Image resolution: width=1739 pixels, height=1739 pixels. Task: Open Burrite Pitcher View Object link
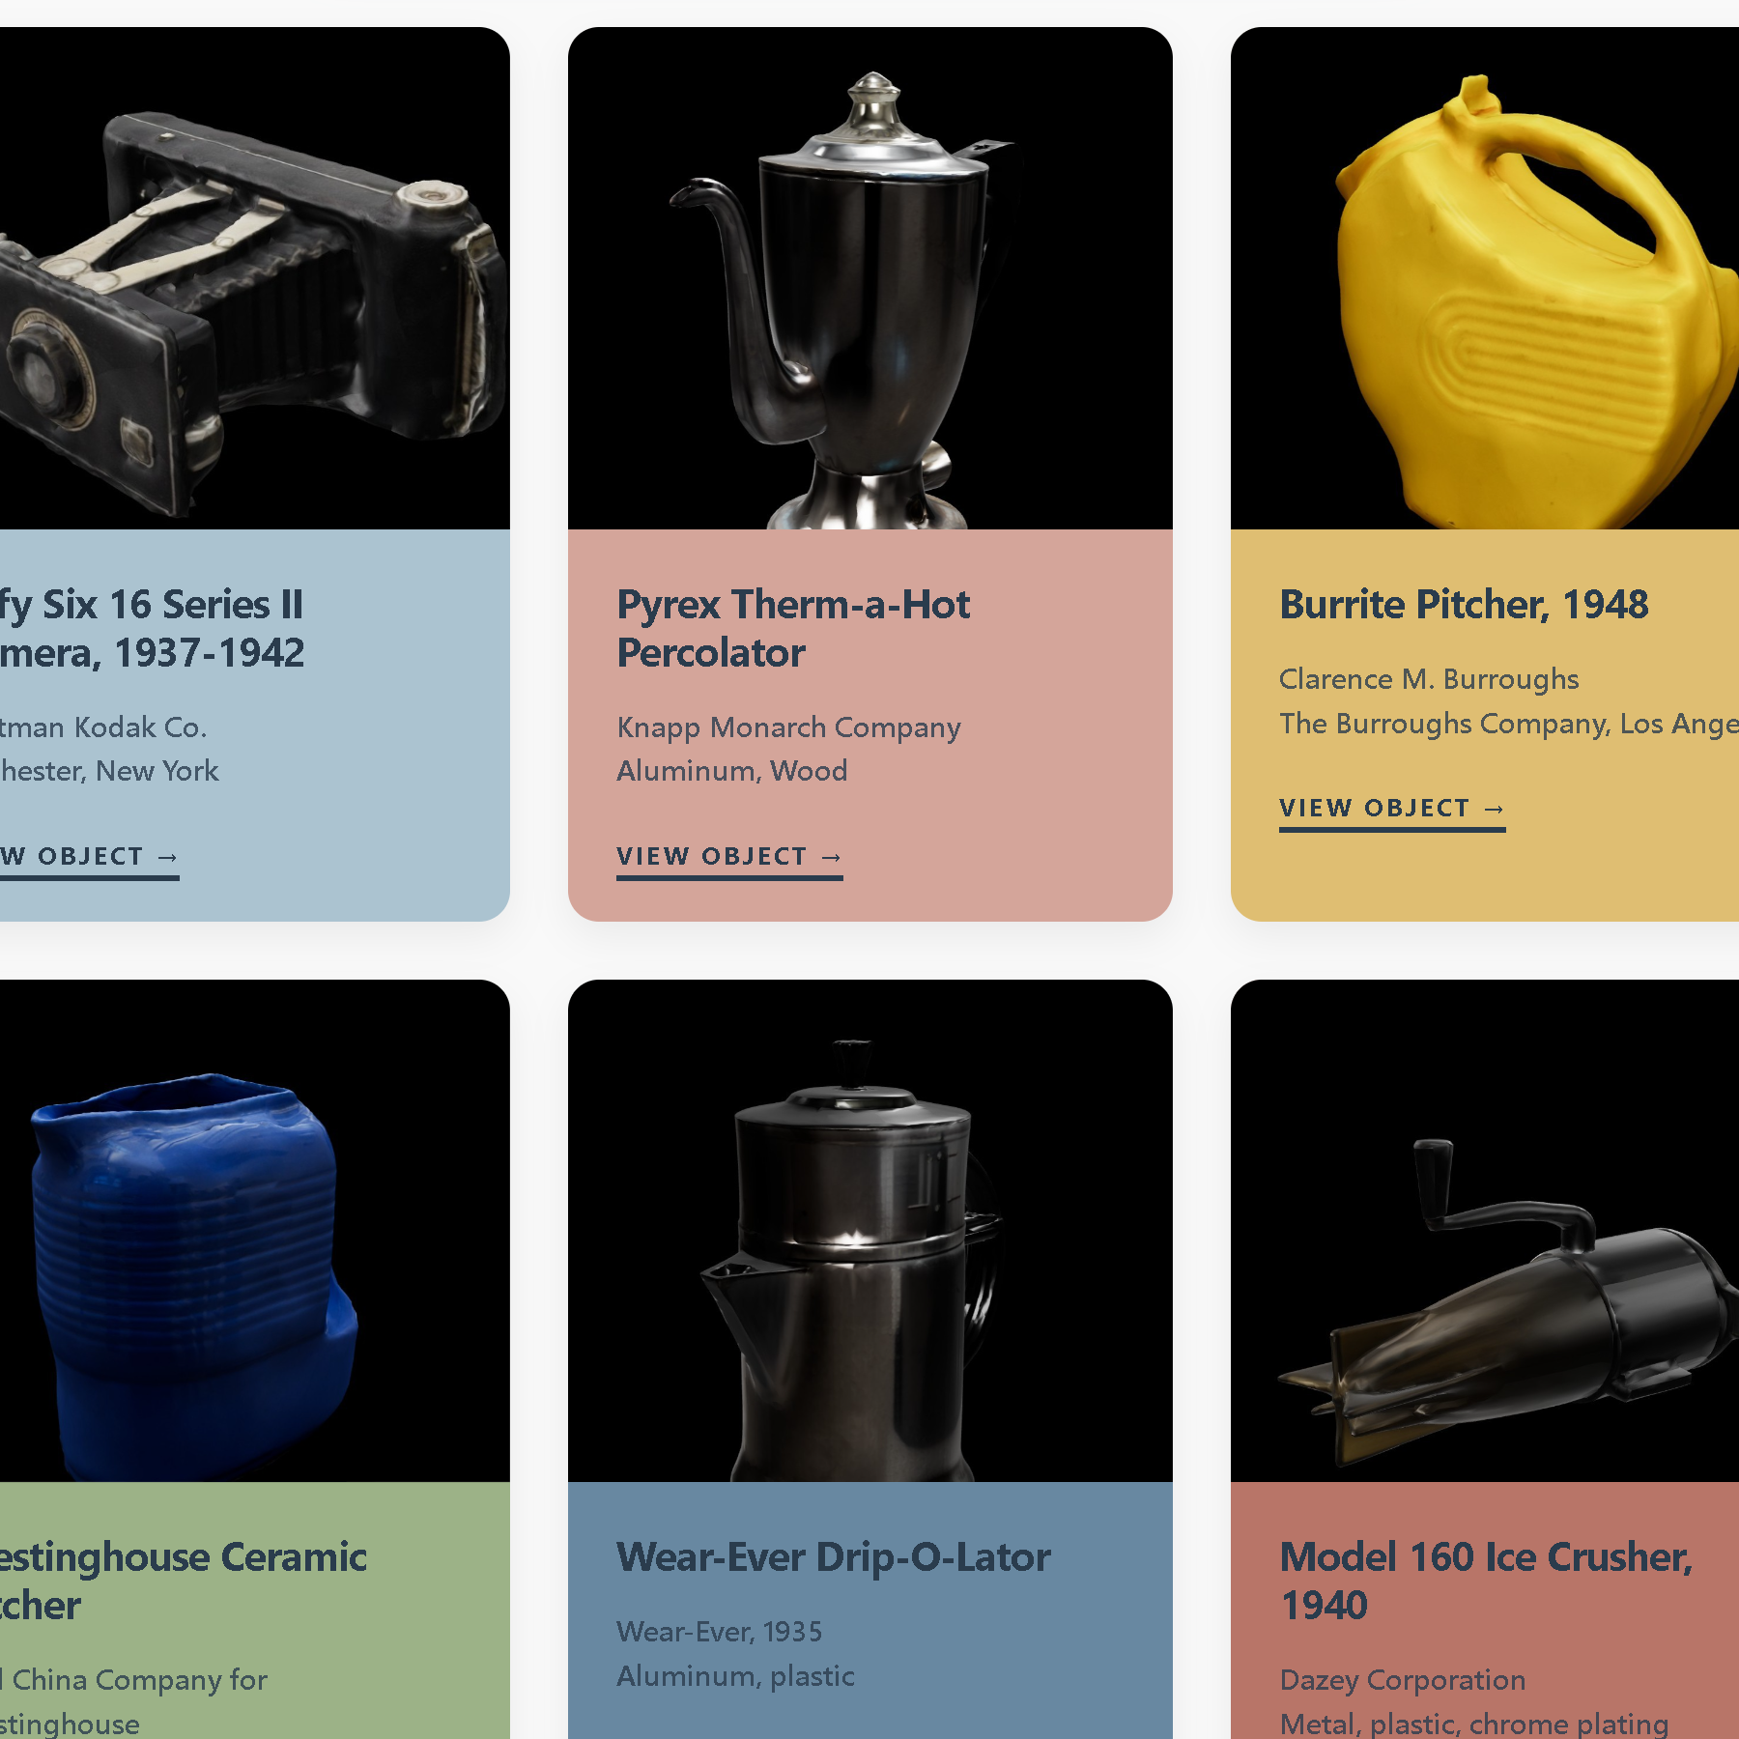click(1392, 809)
